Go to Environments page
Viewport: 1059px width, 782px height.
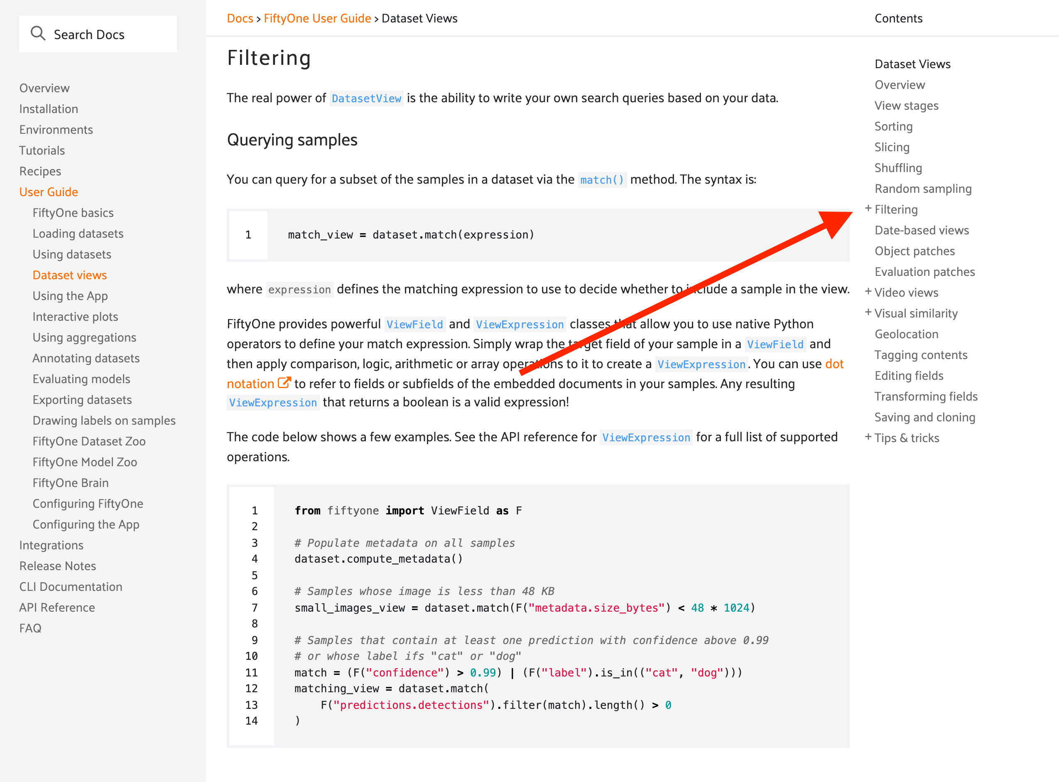[56, 130]
